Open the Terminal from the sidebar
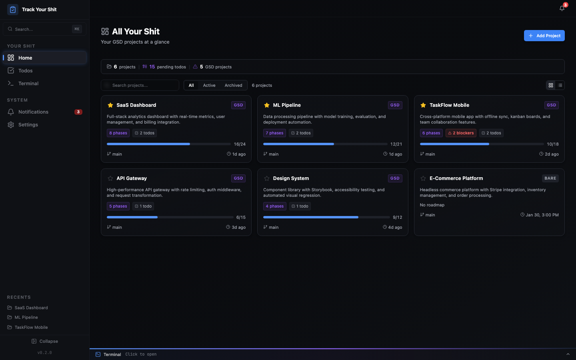Screen dimensions: 576x360 [x=27, y=83]
